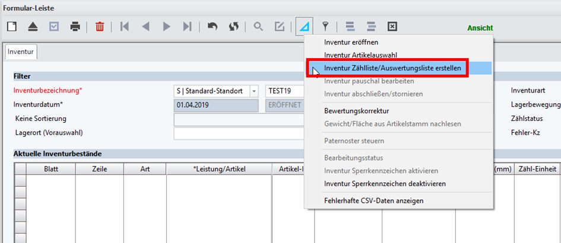Viewport: 561px width, 243px height.
Task: Open the blue triangle actions menu
Action: (304, 27)
